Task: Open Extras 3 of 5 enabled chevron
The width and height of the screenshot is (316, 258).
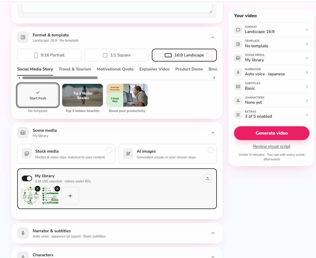Action: coord(307,115)
